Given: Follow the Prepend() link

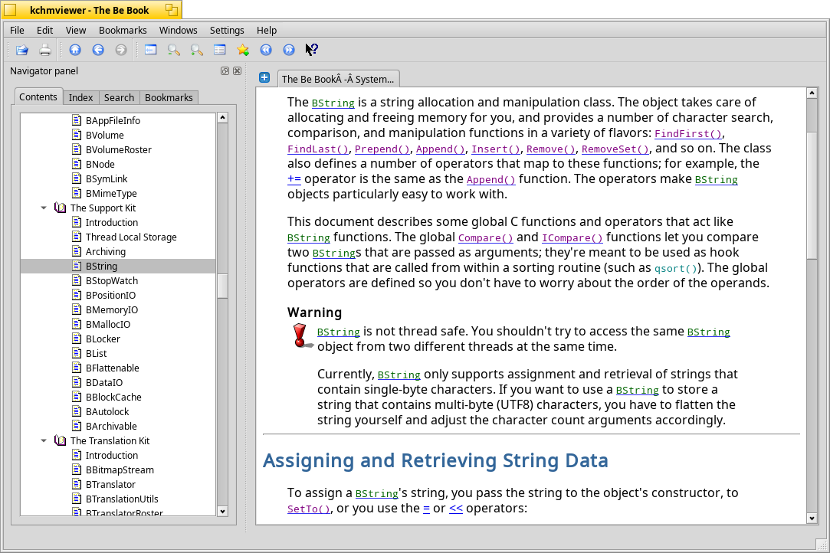Looking at the screenshot, I should 382,149.
